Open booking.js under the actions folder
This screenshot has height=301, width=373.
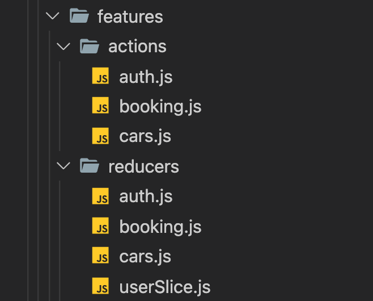pyautogui.click(x=160, y=106)
